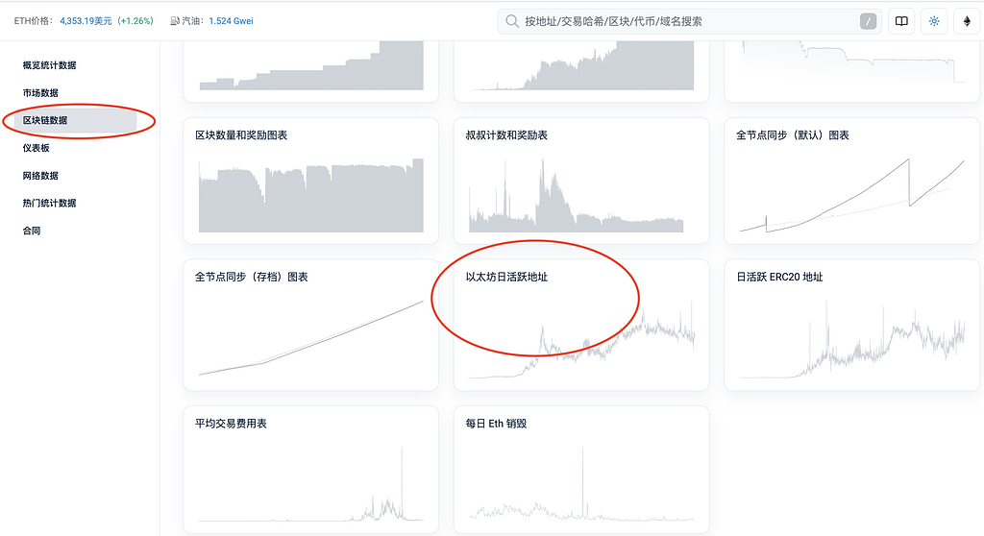Select 区块链数据 in the sidebar
Screen dimensions: 984x536
[45, 120]
